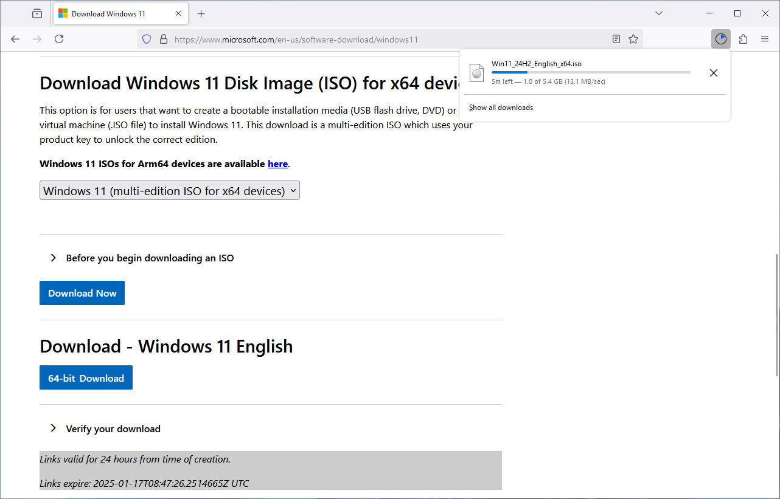The height and width of the screenshot is (499, 780).
Task: Go back one page
Action: click(x=15, y=39)
